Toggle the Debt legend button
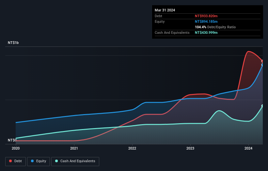268x171 pixels. (x=15, y=161)
